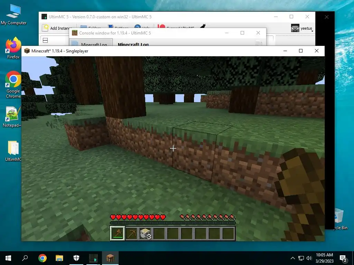Open network status tray icon
The height and width of the screenshot is (265, 354).
[x=301, y=258]
